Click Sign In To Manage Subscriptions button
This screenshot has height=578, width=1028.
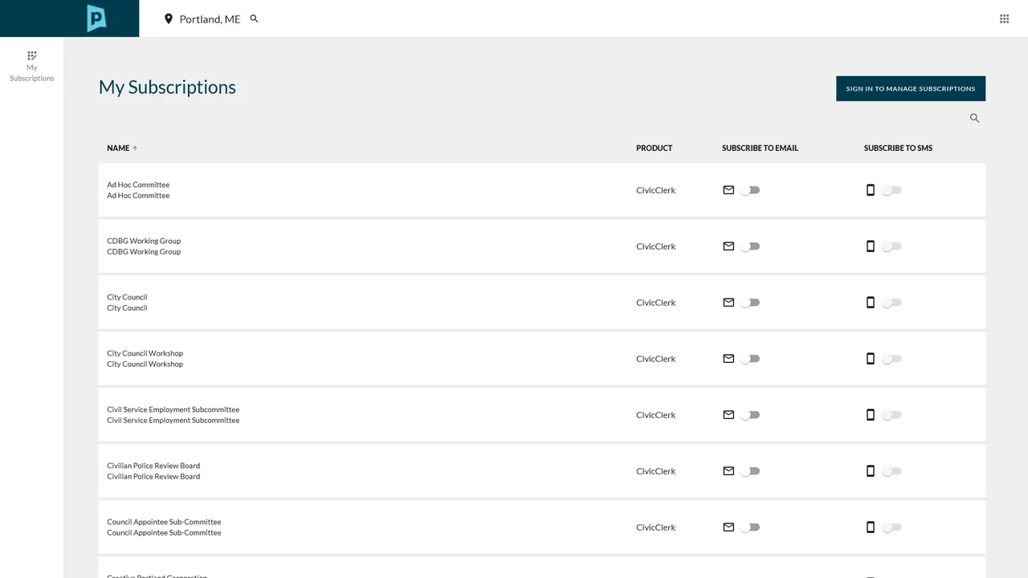[x=911, y=88]
